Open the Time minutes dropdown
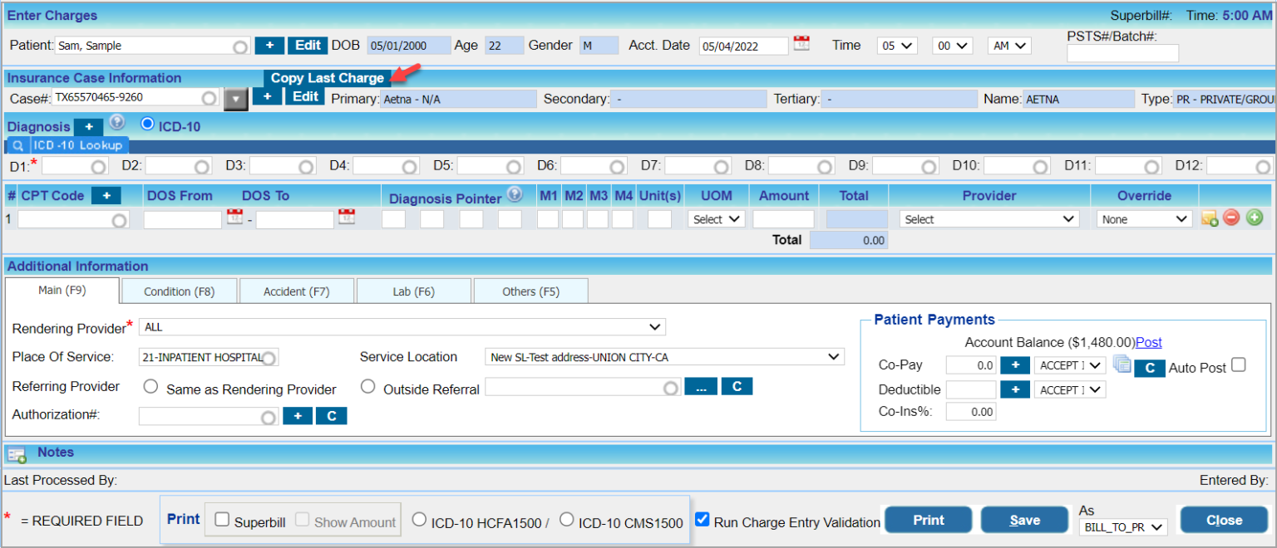1277x548 pixels. 952,46
